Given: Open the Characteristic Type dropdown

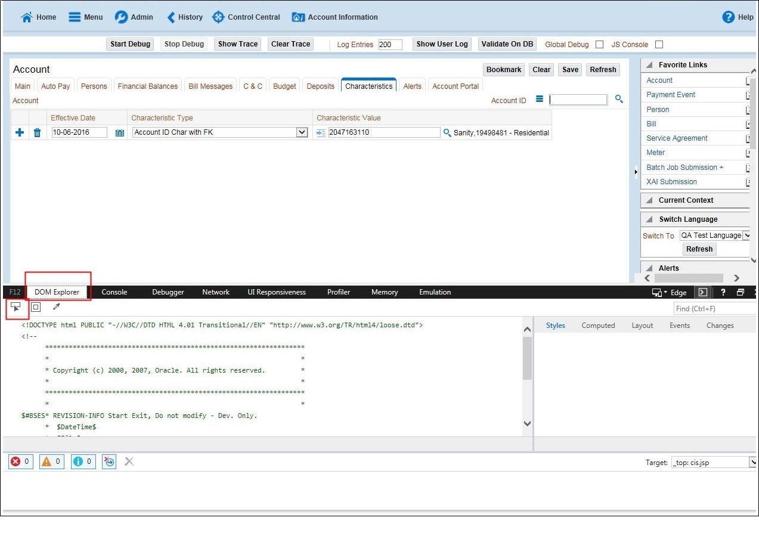Looking at the screenshot, I should click(301, 132).
